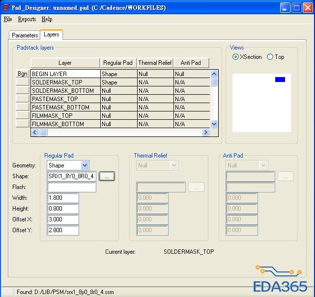Click row selector beside SOLDERMASK_BOTTOM
Screen dimensions: 315x297
(23, 90)
